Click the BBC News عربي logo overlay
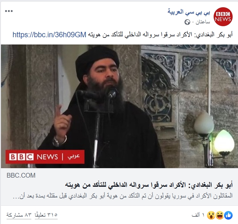This screenshot has width=238, height=224. (45, 157)
